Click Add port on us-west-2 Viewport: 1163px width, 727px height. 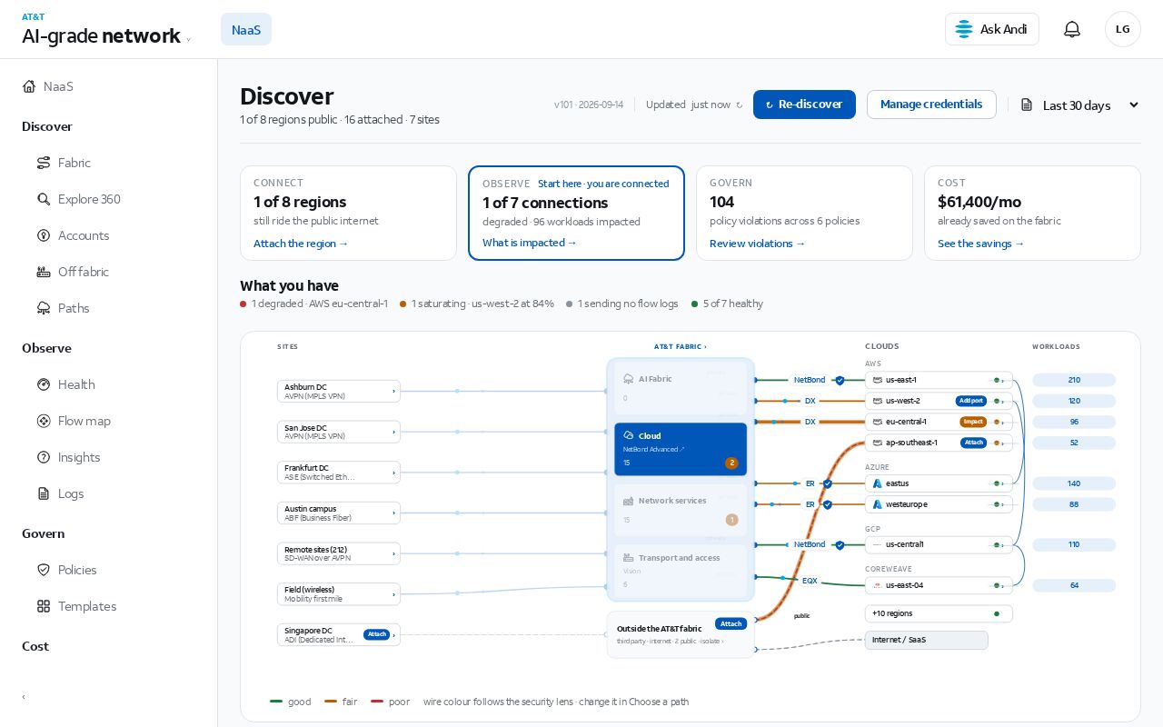tap(970, 401)
